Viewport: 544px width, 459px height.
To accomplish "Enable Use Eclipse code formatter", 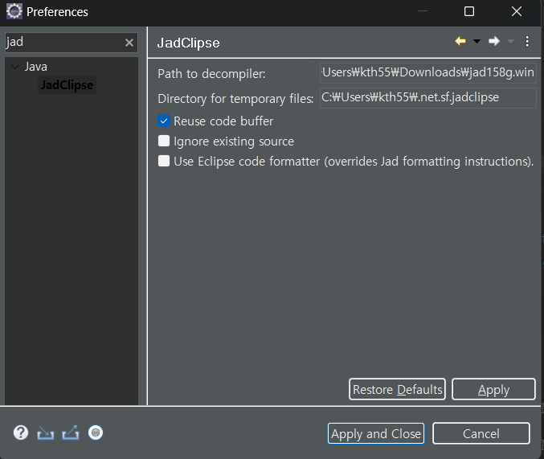I will coord(164,161).
